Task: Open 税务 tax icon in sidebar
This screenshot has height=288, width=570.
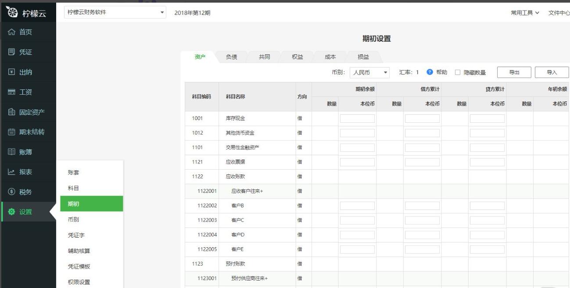Action: coord(11,192)
